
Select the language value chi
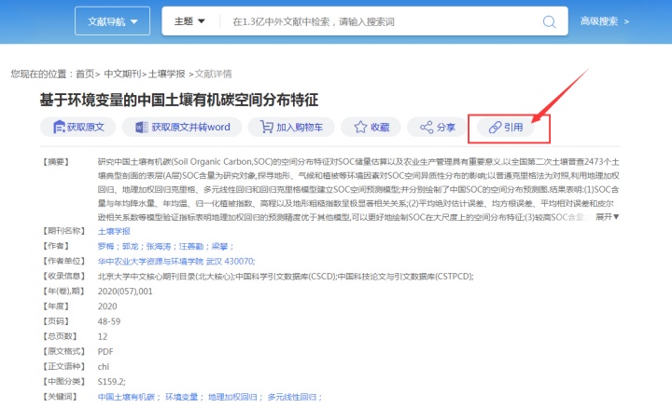pyautogui.click(x=104, y=366)
